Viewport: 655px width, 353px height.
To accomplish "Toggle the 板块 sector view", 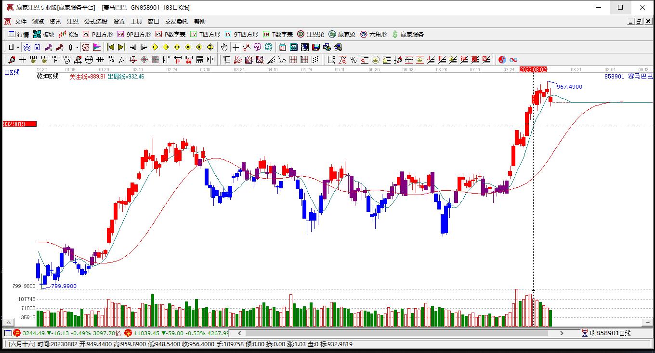I will pyautogui.click(x=44, y=34).
